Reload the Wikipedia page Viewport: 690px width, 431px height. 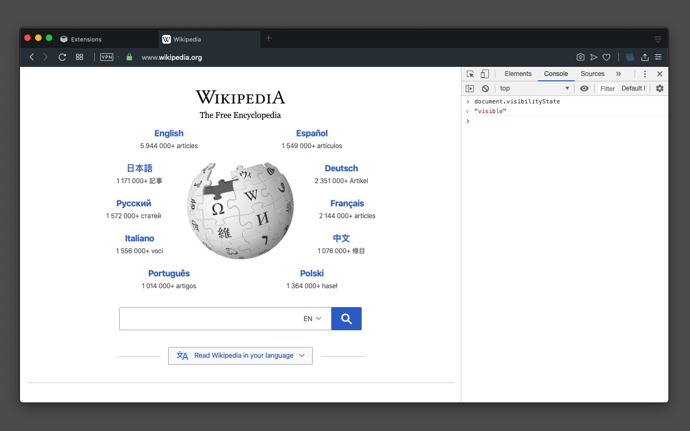(62, 57)
